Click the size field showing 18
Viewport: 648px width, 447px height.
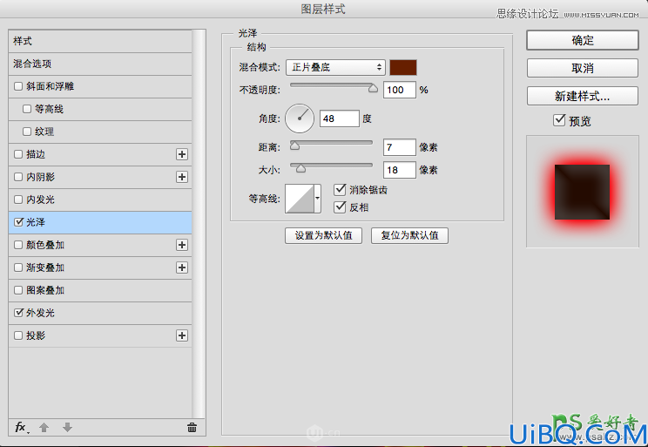[399, 170]
